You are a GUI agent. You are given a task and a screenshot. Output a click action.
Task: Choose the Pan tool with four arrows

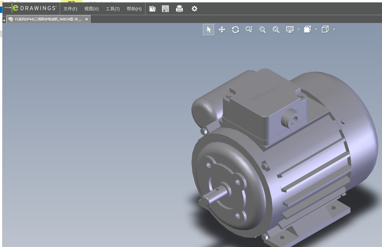[222, 30]
